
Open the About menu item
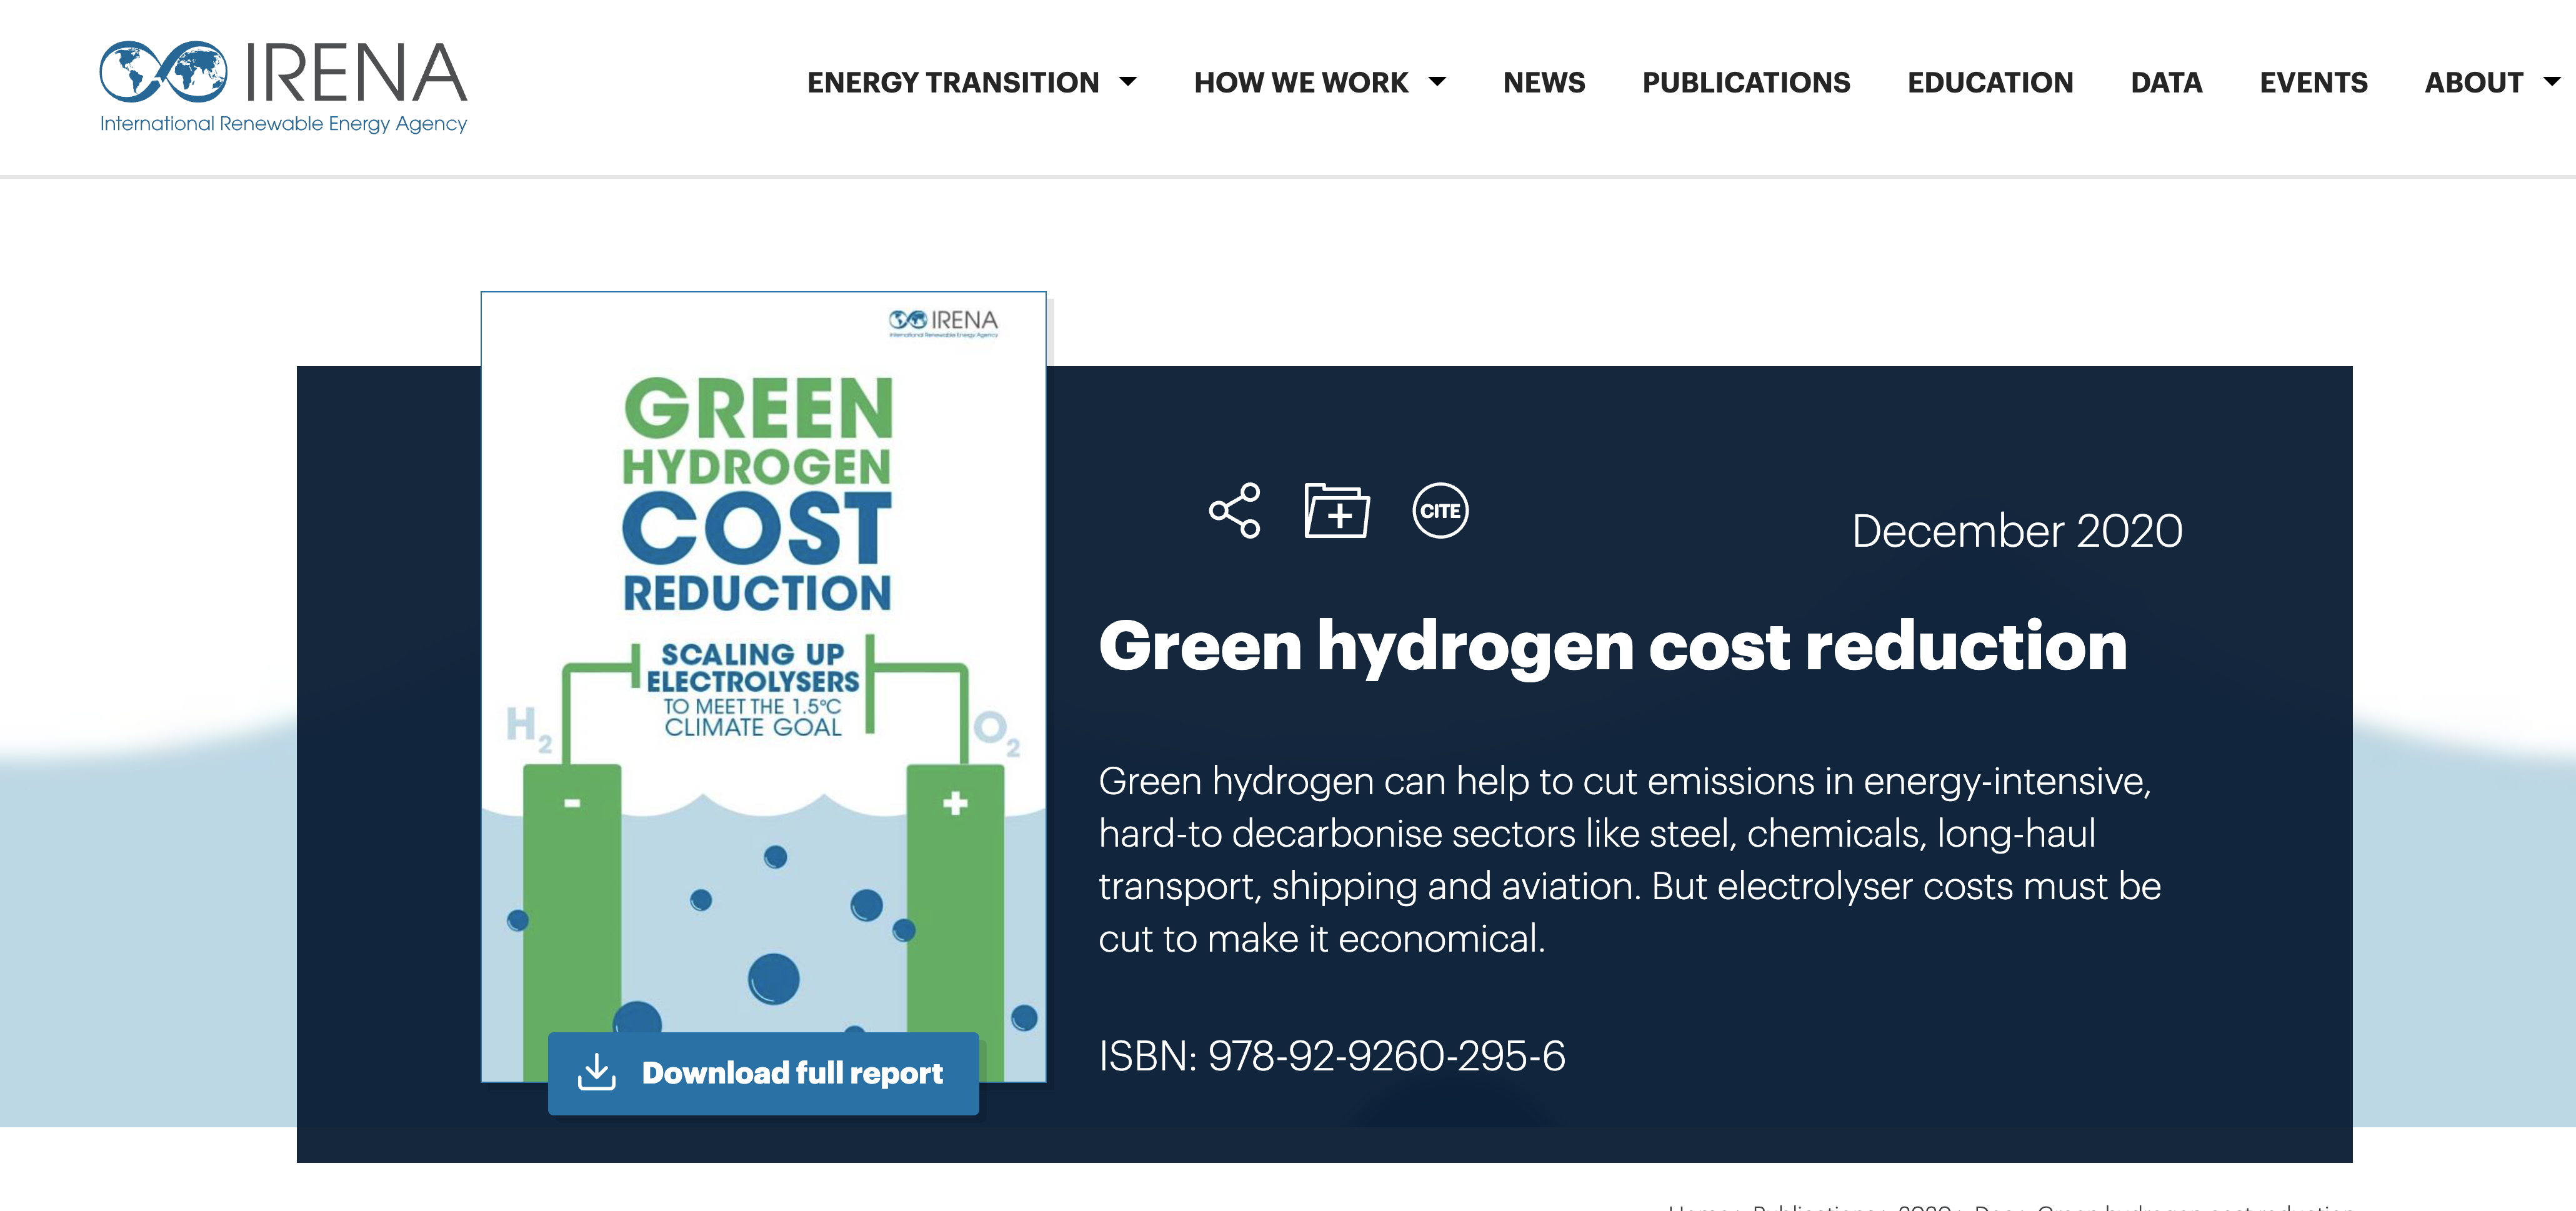(2473, 82)
